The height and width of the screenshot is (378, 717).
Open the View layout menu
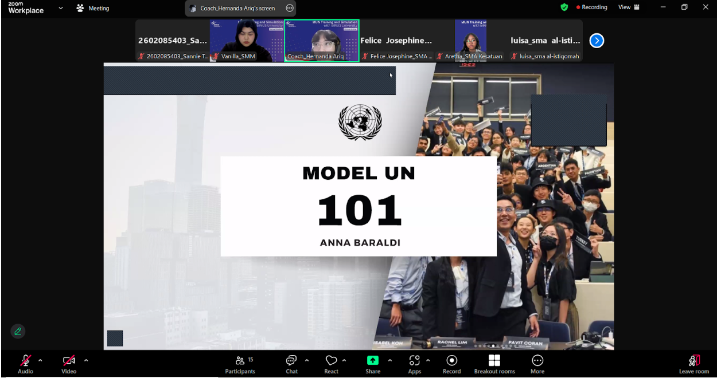(629, 7)
